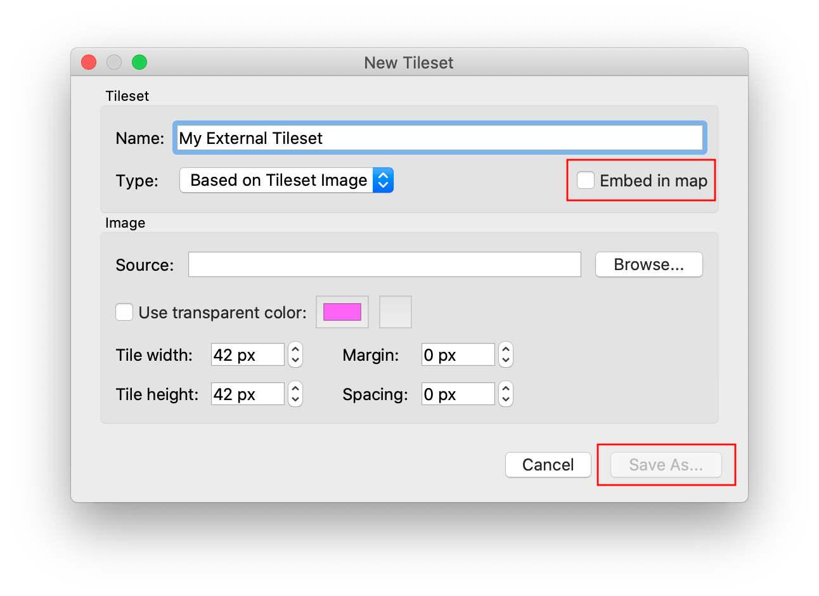Focus the tileset Name text field

439,138
